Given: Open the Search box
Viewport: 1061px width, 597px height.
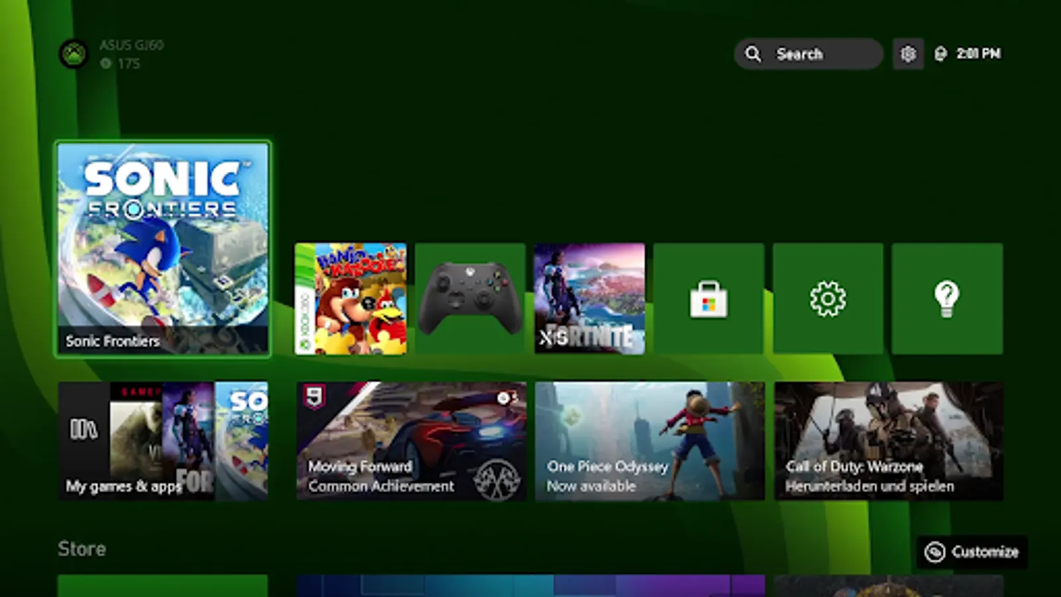Looking at the screenshot, I should click(808, 54).
